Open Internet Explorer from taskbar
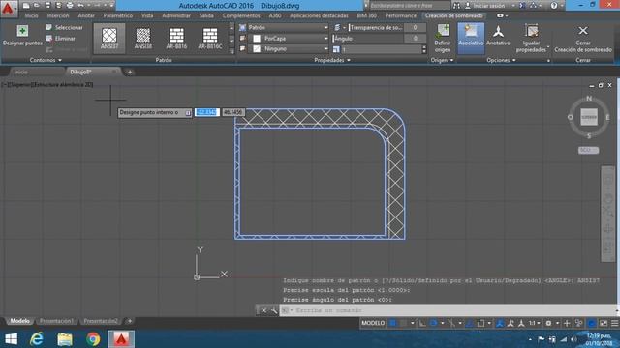620x348 pixels. click(x=37, y=339)
